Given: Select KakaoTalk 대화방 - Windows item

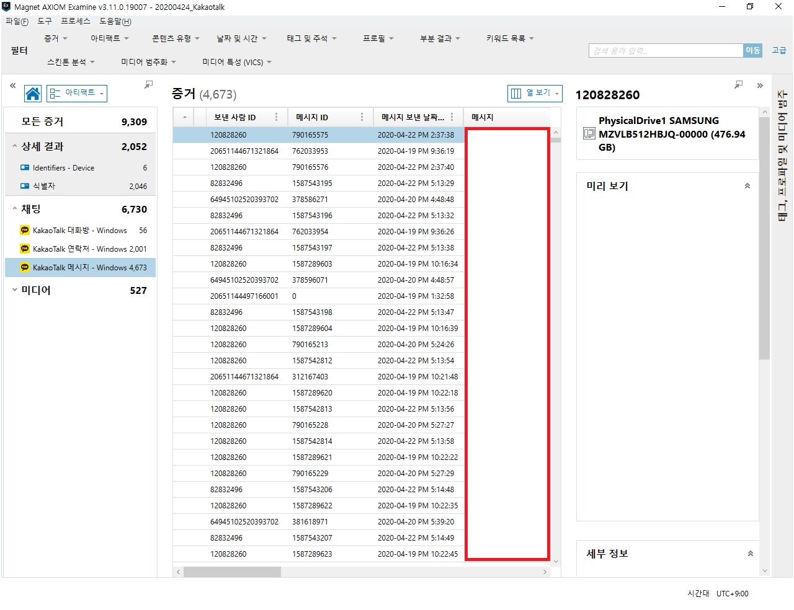Looking at the screenshot, I should point(81,230).
